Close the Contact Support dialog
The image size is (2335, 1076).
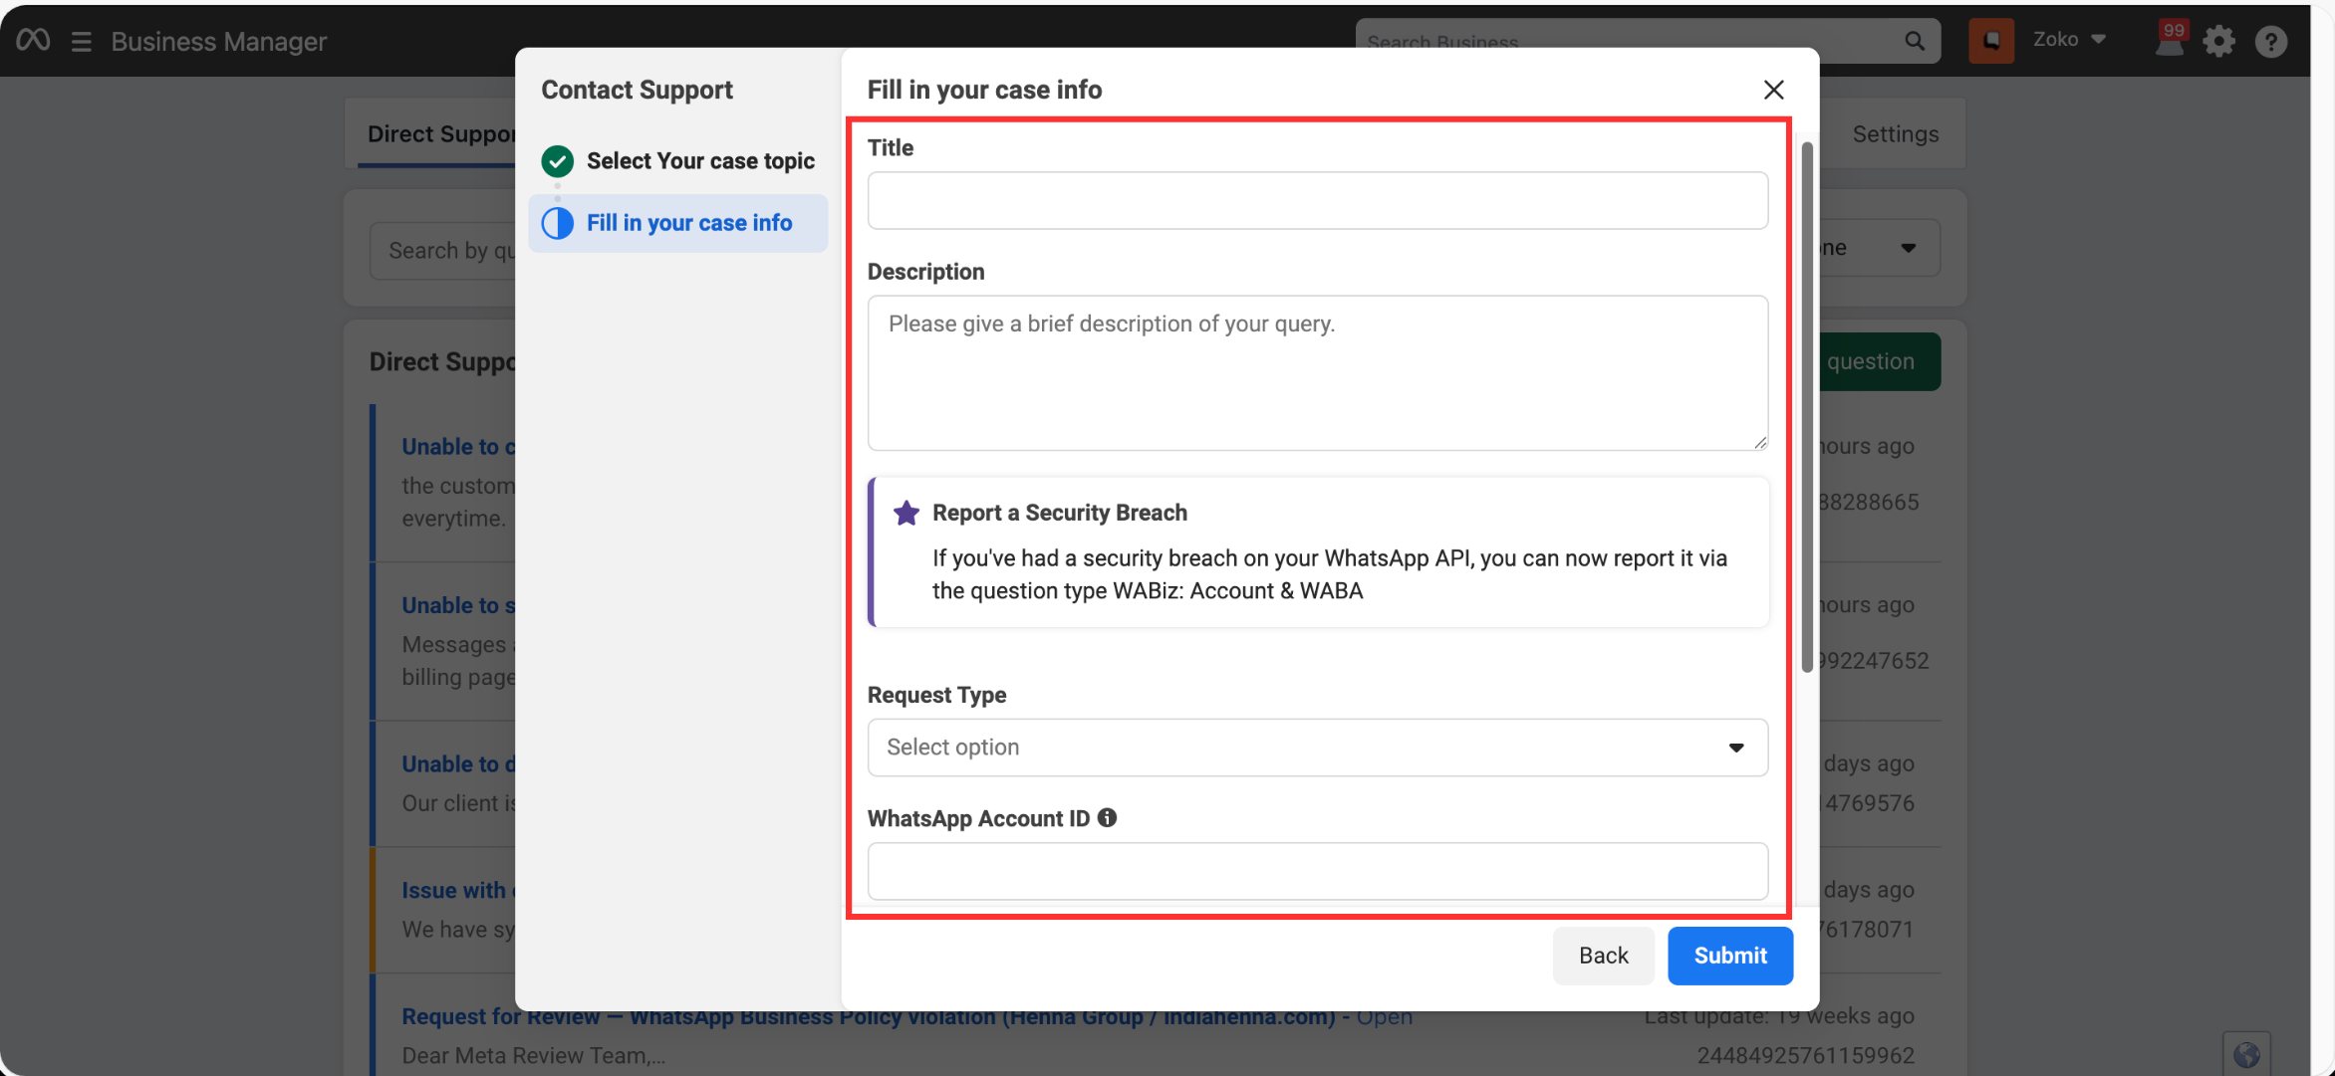(1773, 90)
